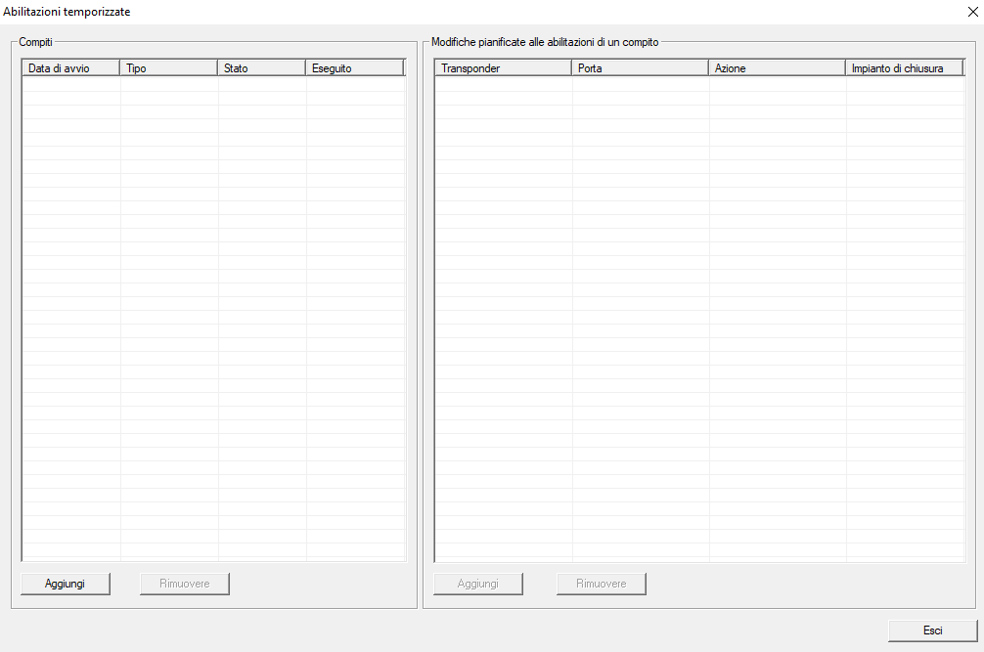Viewport: 984px width, 652px height.
Task: Click Rimuovere under the Modifiche pianificate list
Action: pyautogui.click(x=602, y=584)
